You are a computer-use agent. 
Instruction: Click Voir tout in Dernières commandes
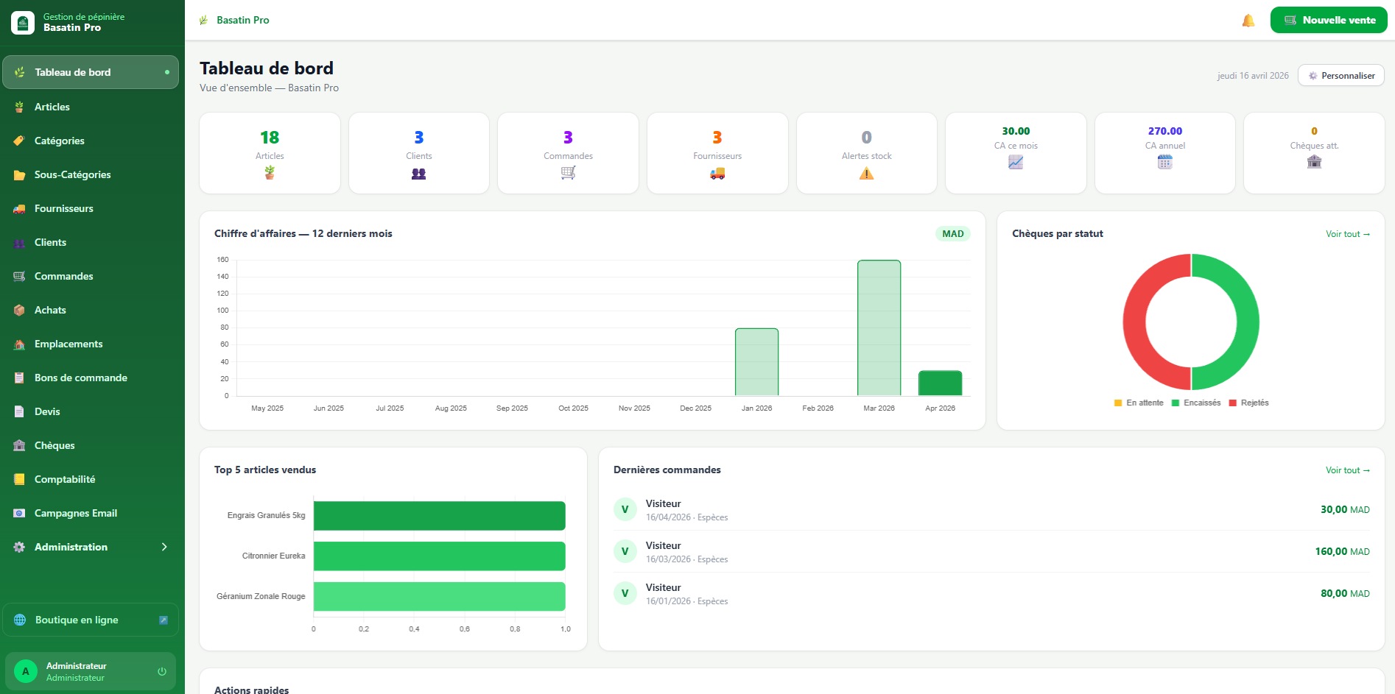tap(1347, 470)
